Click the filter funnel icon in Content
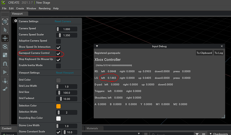231x135 pixels. pyautogui.click(x=197, y=134)
